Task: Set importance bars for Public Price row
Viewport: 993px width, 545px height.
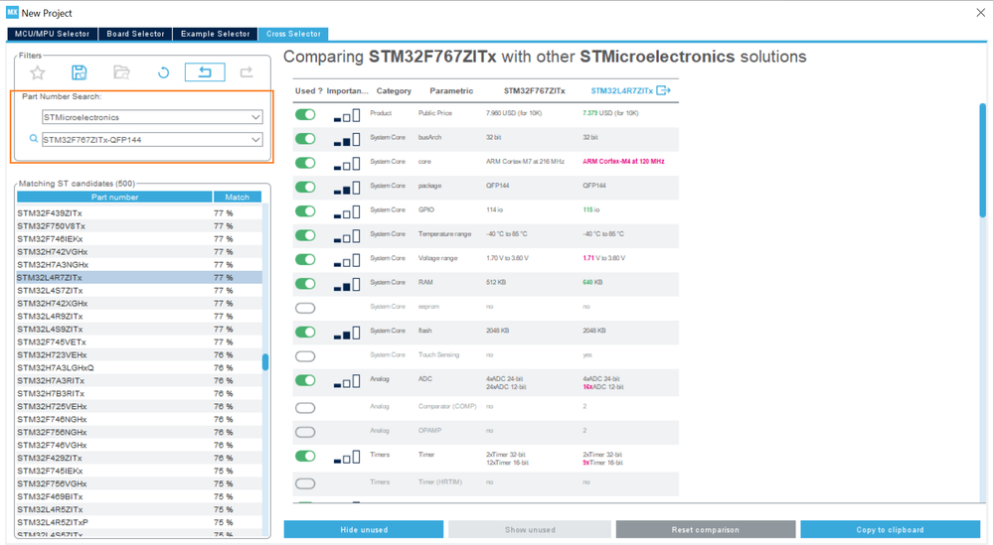Action: [x=347, y=116]
